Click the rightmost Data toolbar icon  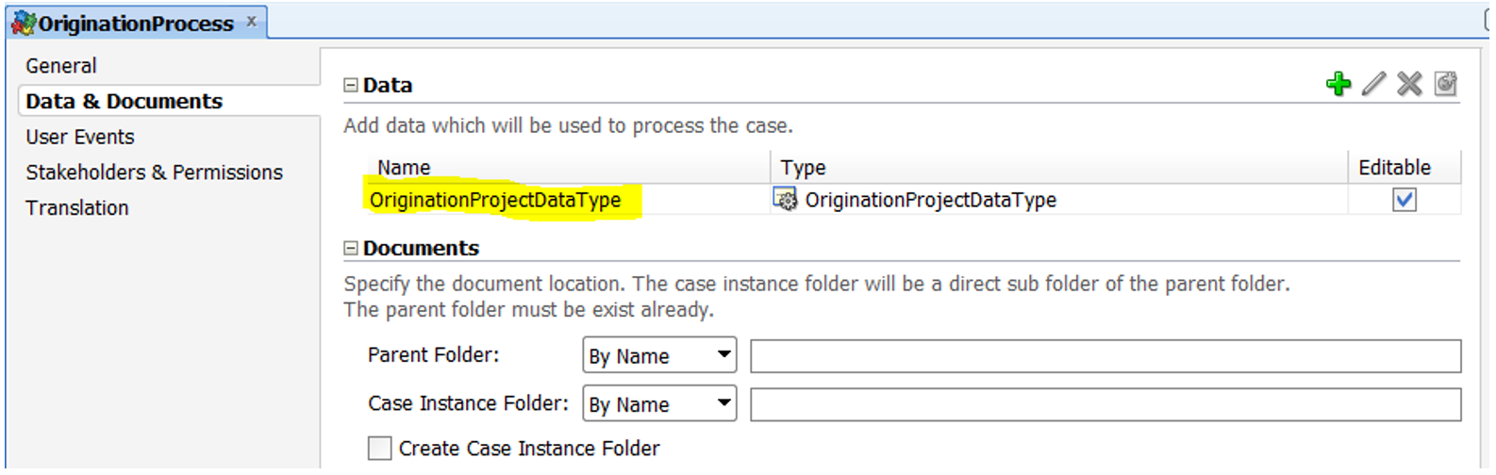coord(1445,84)
